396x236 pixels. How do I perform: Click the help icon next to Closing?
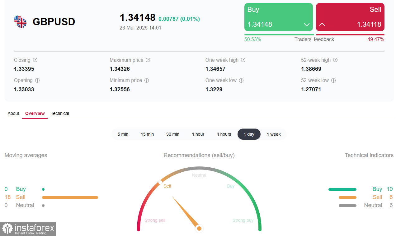tap(35, 60)
